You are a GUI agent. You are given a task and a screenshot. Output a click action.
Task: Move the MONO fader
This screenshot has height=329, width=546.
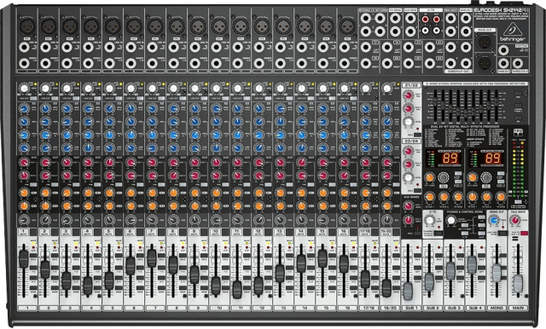(x=497, y=273)
